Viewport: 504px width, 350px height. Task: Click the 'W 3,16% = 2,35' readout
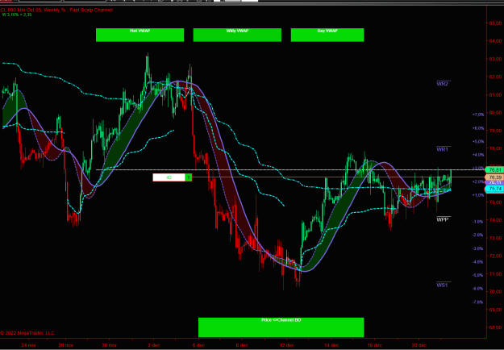pos(16,15)
